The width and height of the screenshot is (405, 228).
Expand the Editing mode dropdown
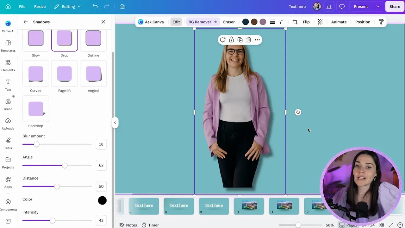pyautogui.click(x=67, y=6)
